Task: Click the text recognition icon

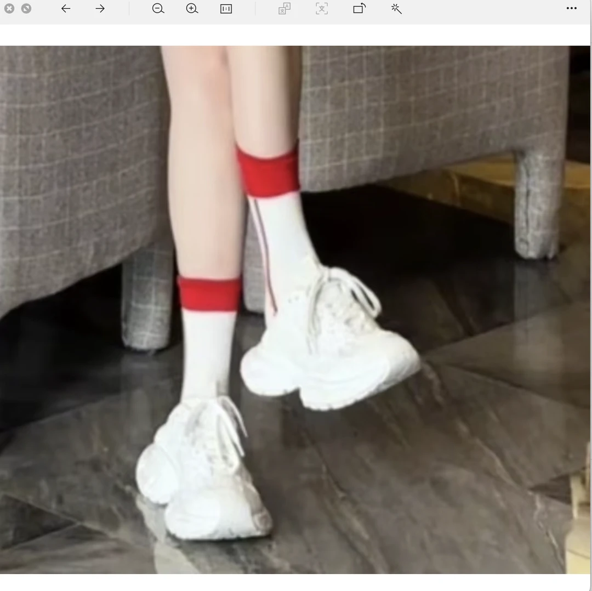Action: pos(322,9)
